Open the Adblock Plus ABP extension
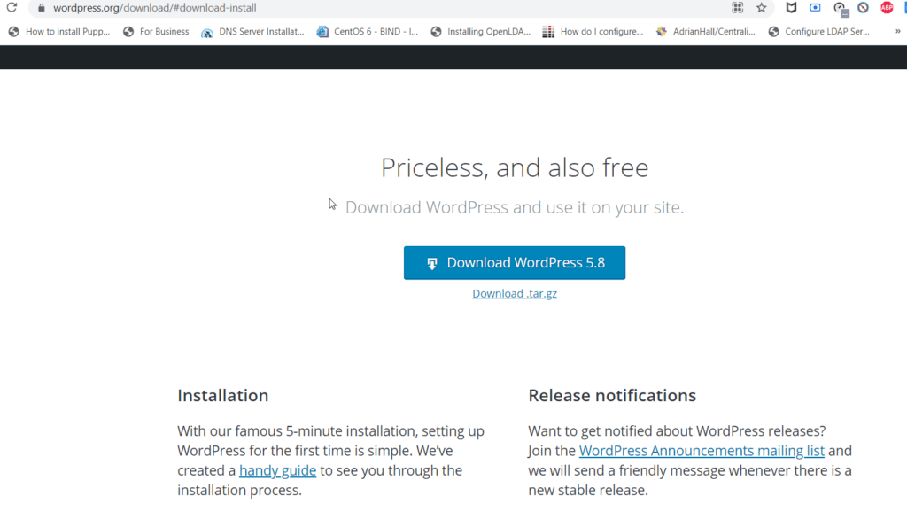This screenshot has width=907, height=519. 887,7
